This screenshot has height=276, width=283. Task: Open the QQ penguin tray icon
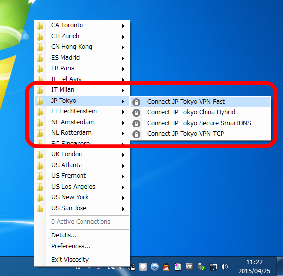point(166,267)
